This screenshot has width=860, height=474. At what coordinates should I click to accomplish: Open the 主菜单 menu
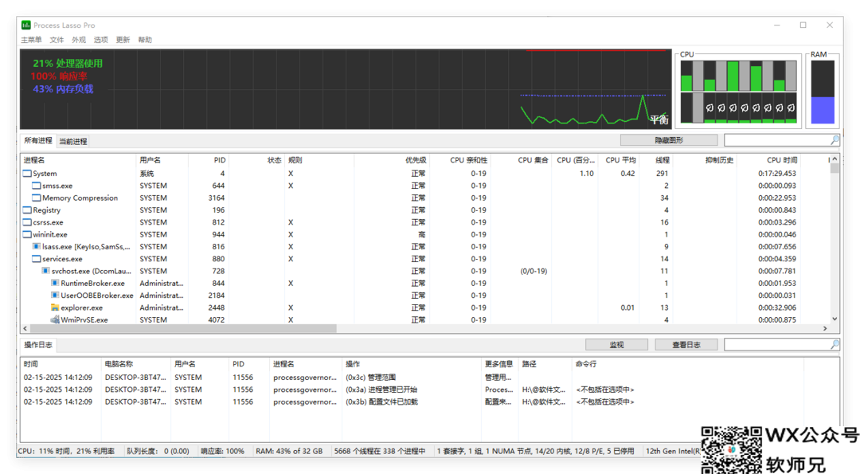point(31,40)
